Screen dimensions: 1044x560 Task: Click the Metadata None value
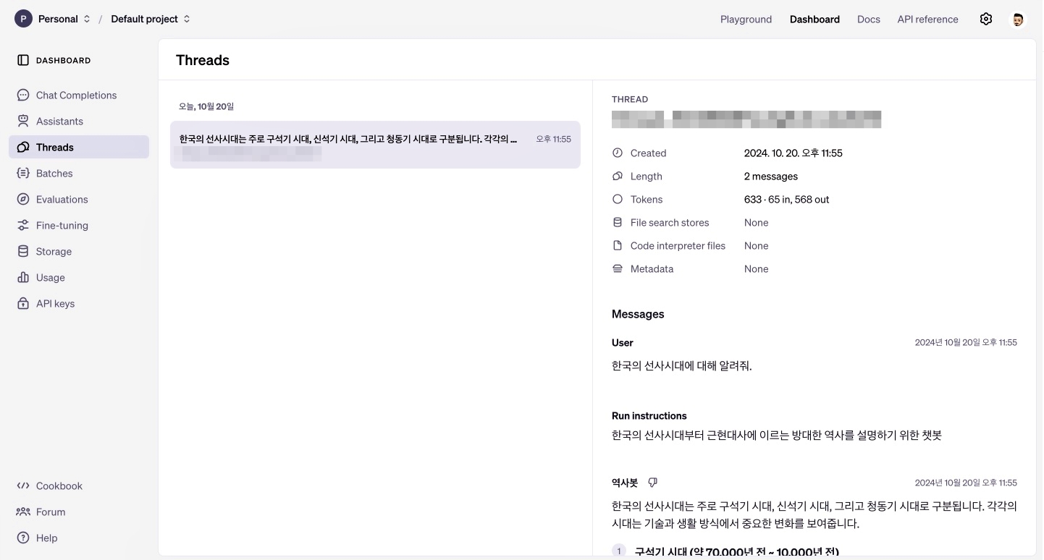(757, 268)
